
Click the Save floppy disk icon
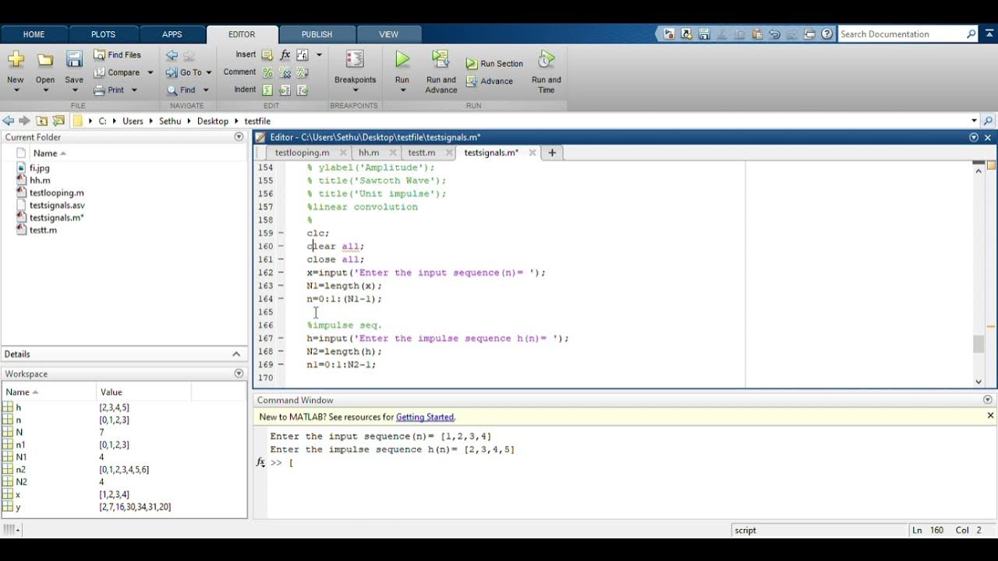coord(74,60)
